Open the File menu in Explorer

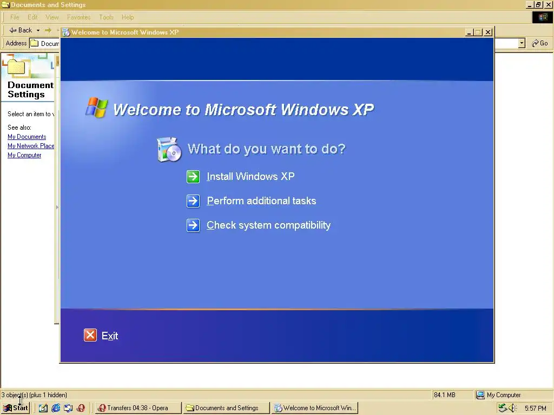tap(15, 17)
